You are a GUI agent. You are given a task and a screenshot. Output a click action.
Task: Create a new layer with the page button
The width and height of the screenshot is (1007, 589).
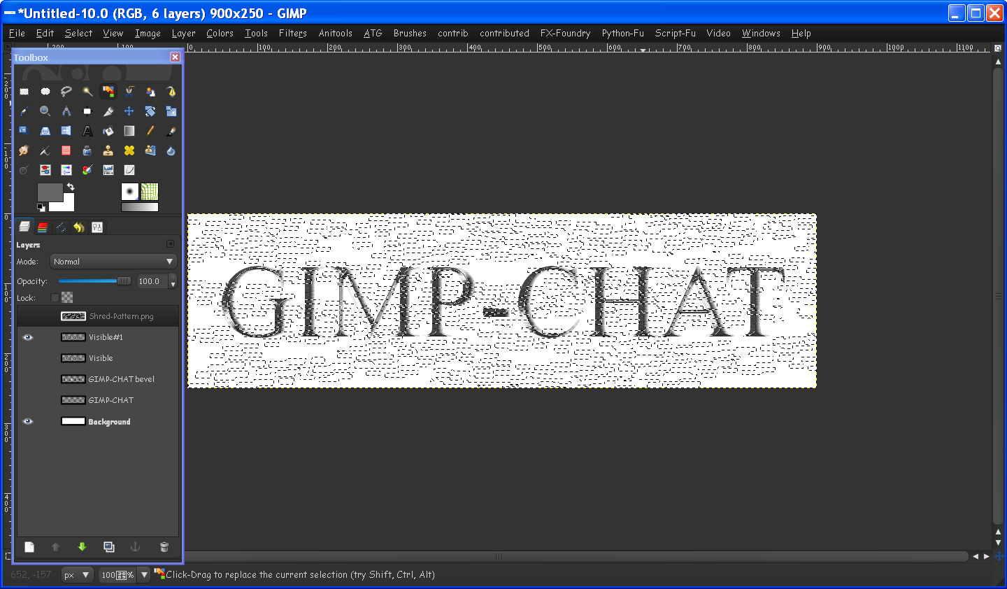(x=29, y=547)
